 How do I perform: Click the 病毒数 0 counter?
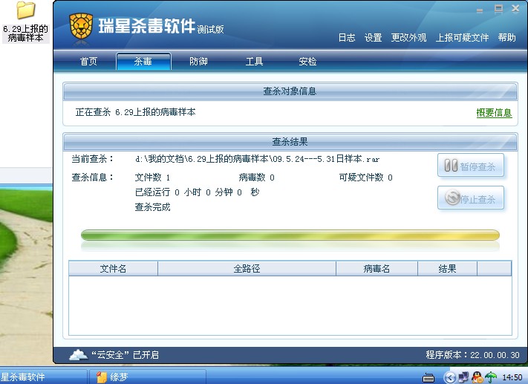pos(257,178)
